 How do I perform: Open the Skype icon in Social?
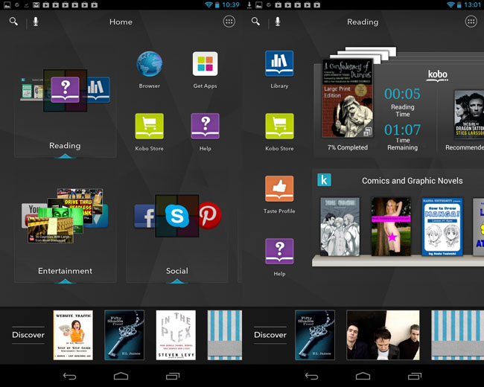pyautogui.click(x=177, y=216)
